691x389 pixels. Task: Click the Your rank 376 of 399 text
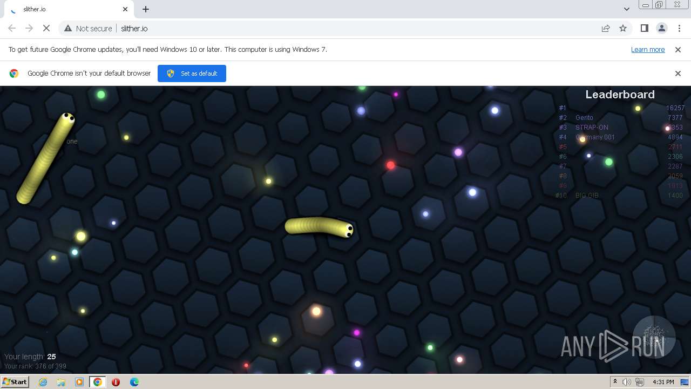click(x=35, y=366)
